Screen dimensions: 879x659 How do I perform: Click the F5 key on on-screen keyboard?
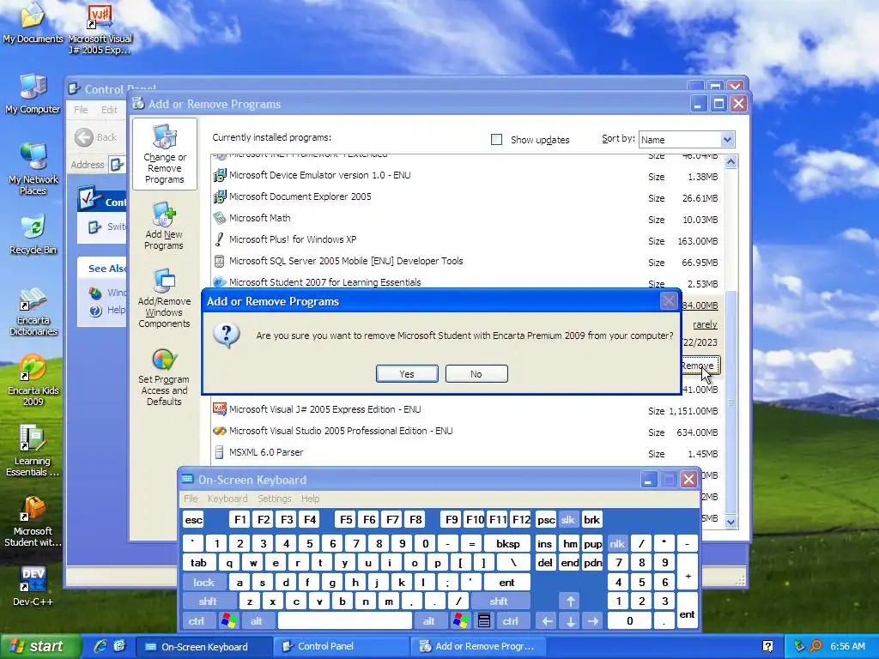click(x=346, y=520)
